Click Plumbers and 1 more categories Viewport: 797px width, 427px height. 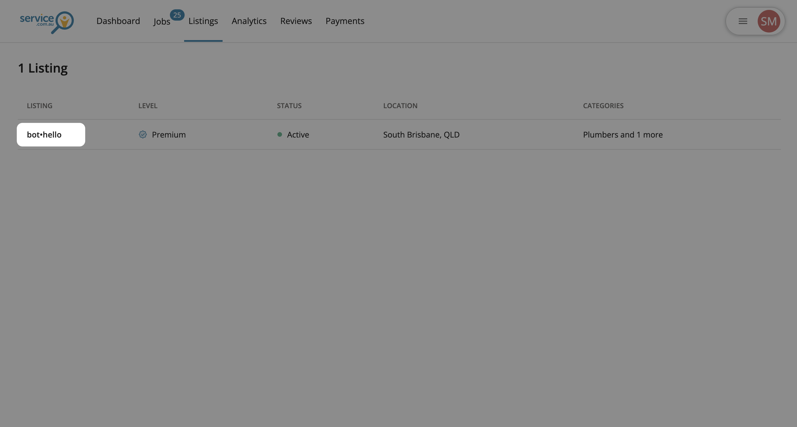(622, 135)
